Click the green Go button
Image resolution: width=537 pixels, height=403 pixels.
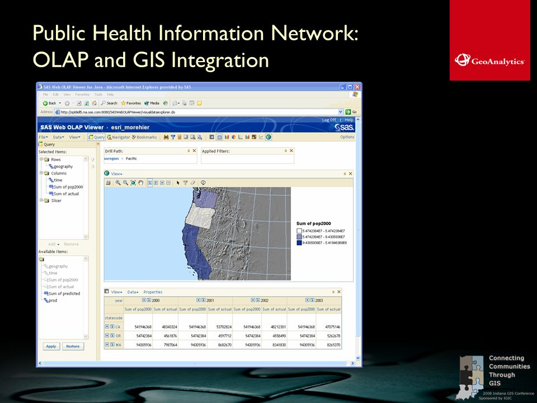click(x=351, y=112)
